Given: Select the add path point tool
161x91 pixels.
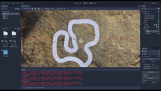Looking at the screenshot, I should pos(59,9).
